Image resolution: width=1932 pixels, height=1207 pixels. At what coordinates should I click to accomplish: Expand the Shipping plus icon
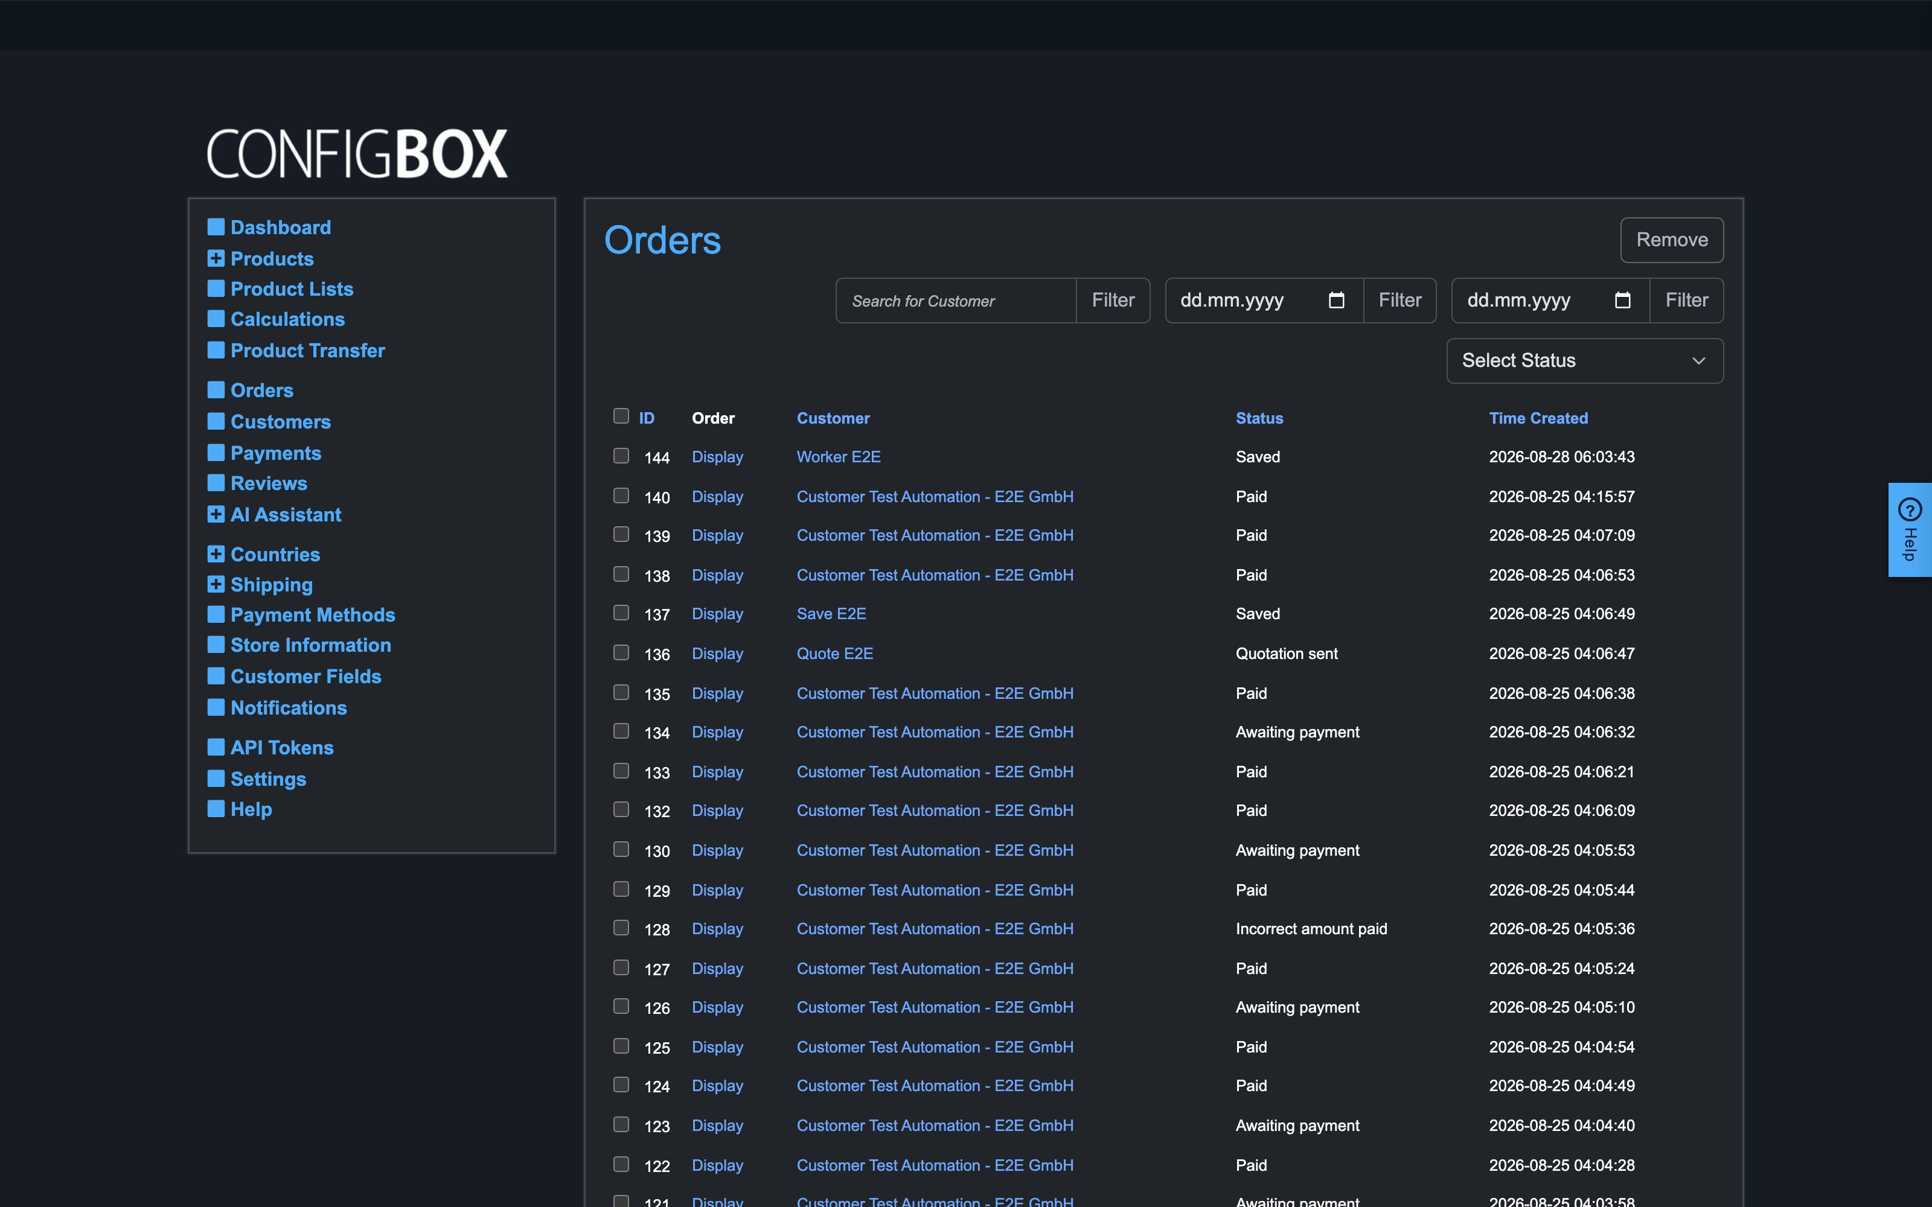pos(216,584)
